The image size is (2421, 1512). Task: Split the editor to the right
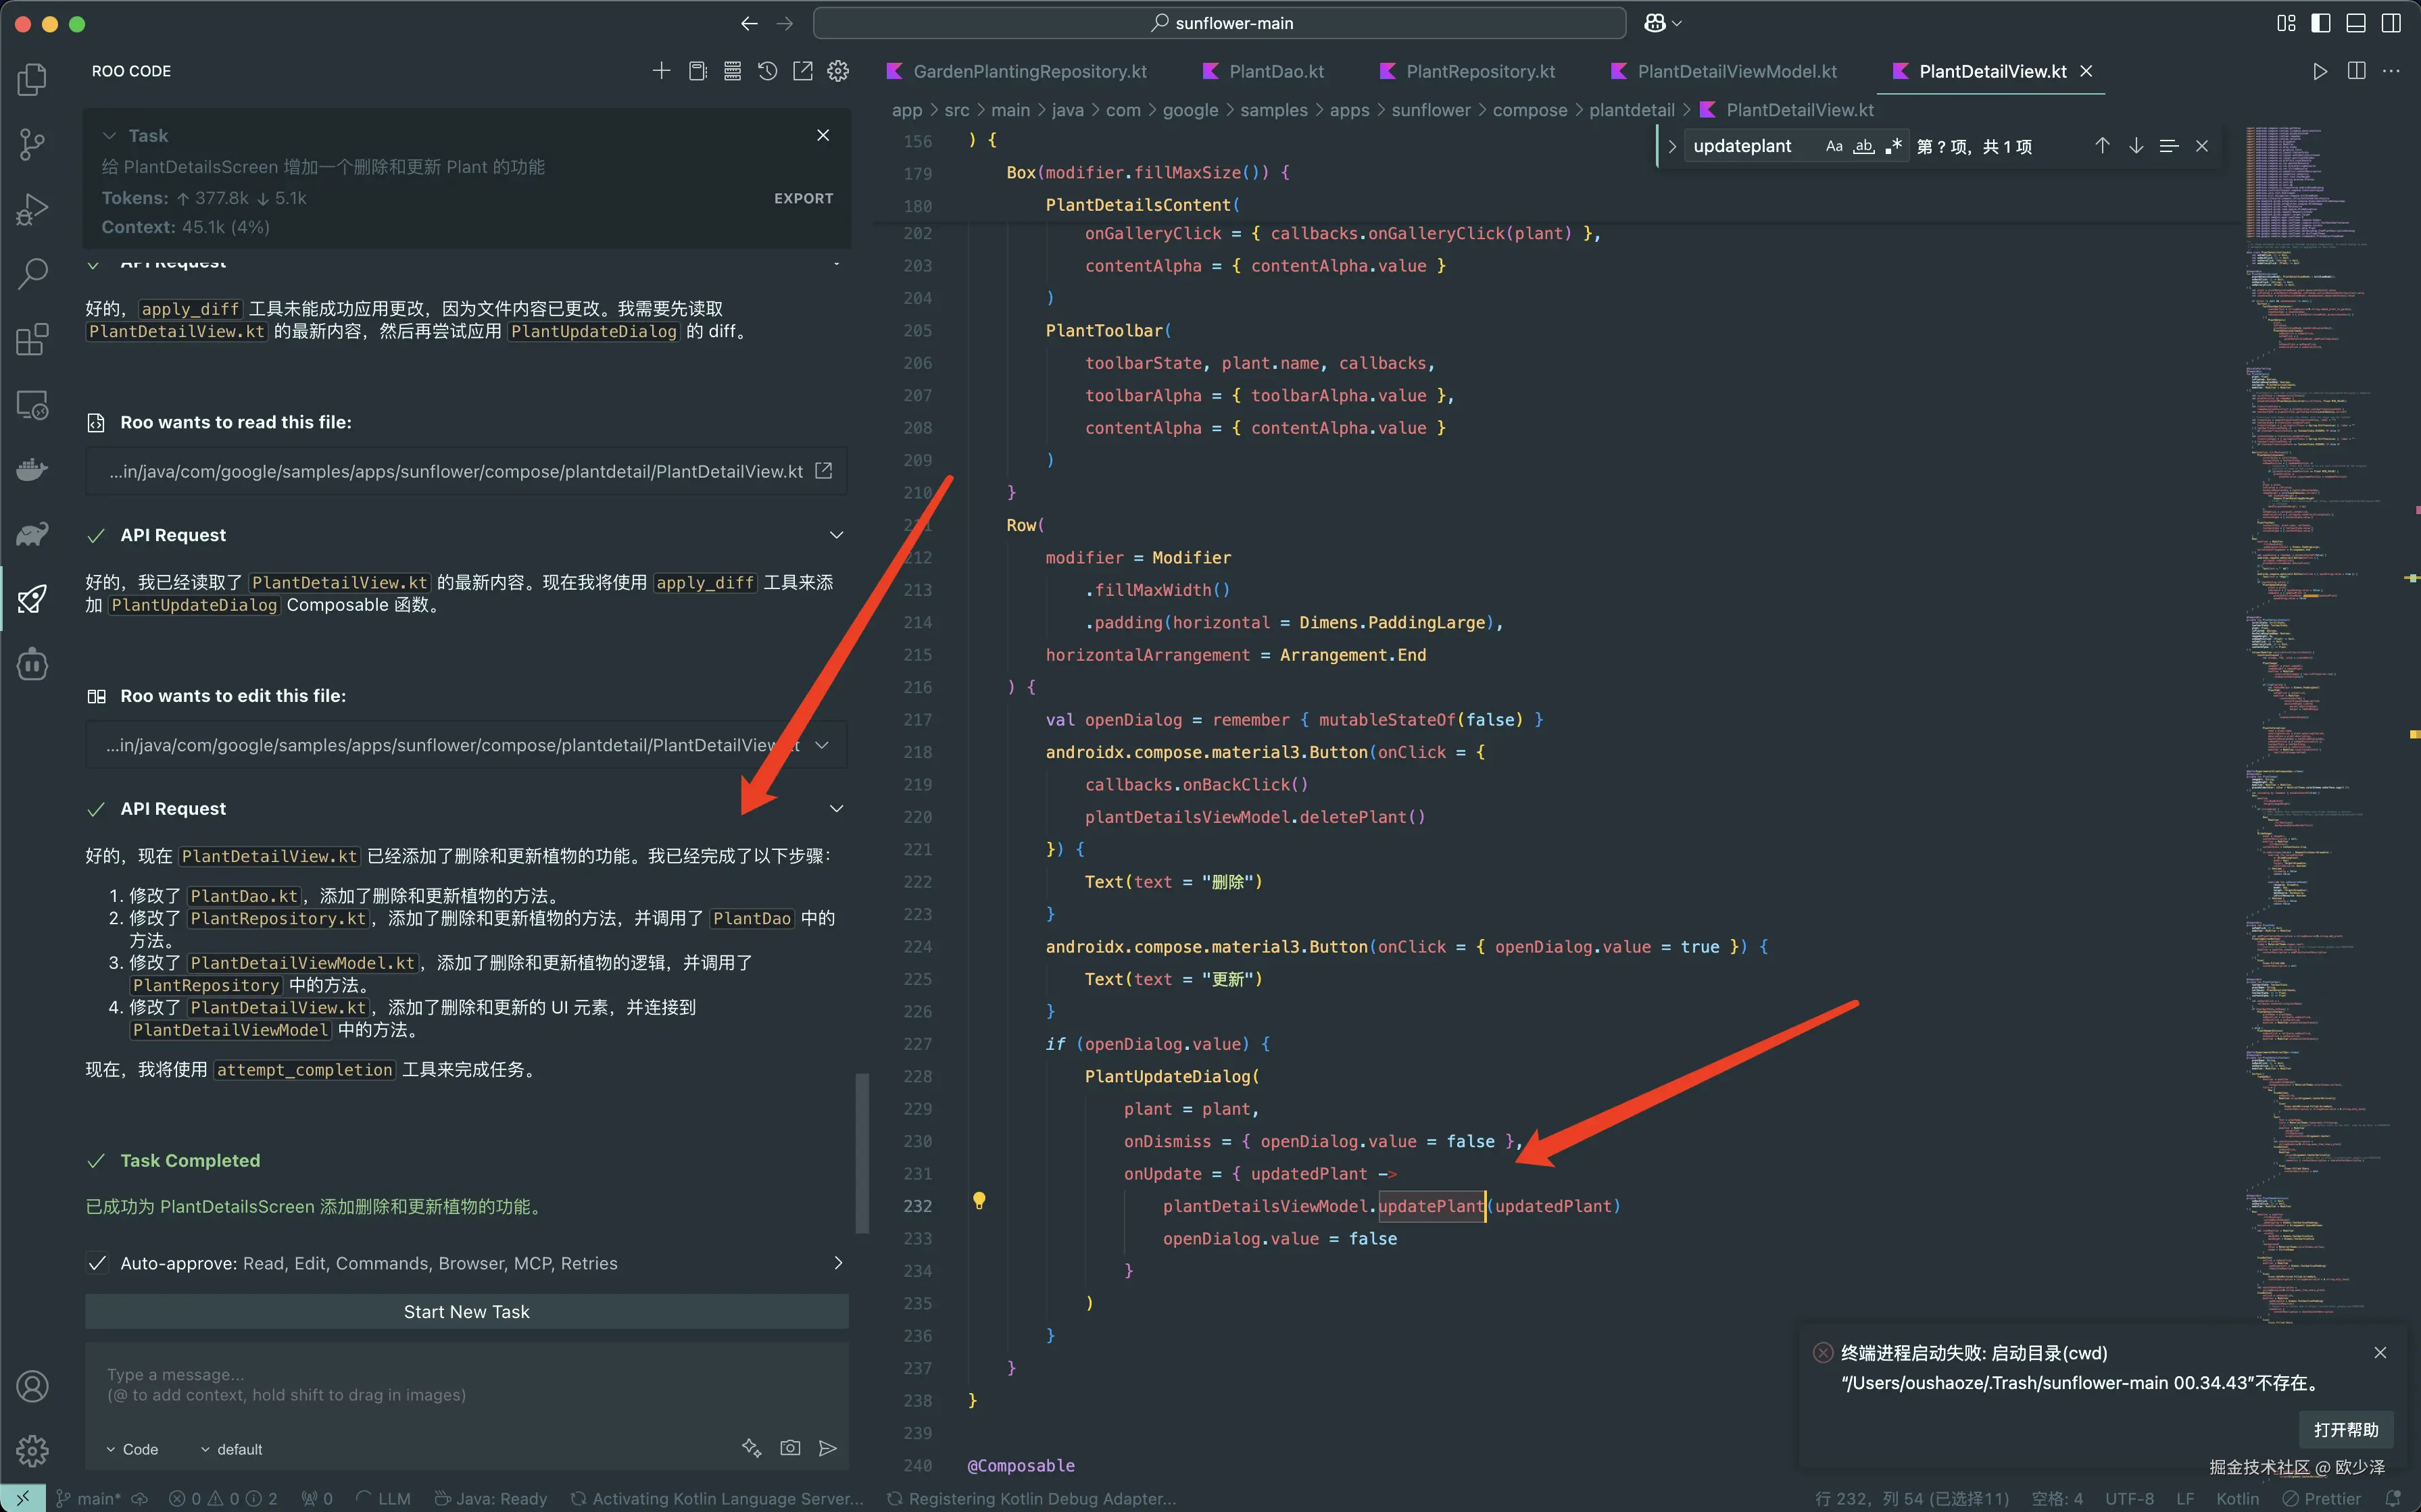pos(2357,71)
